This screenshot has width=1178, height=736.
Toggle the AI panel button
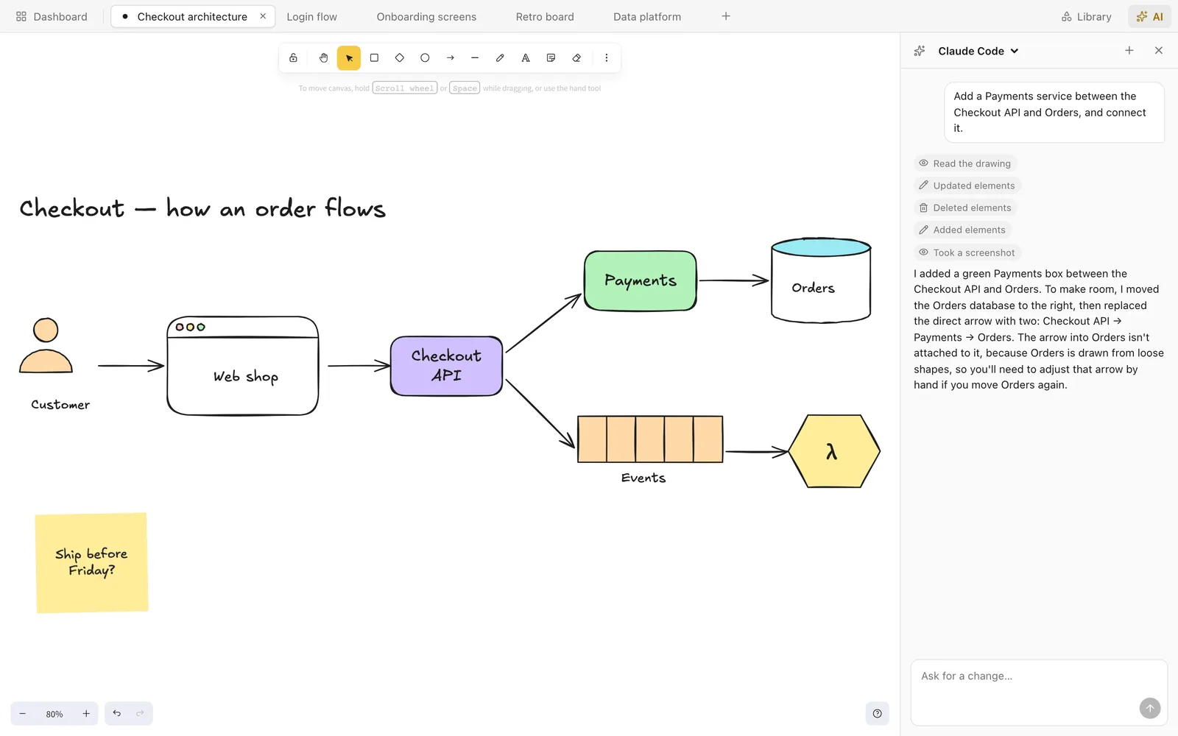point(1149,16)
